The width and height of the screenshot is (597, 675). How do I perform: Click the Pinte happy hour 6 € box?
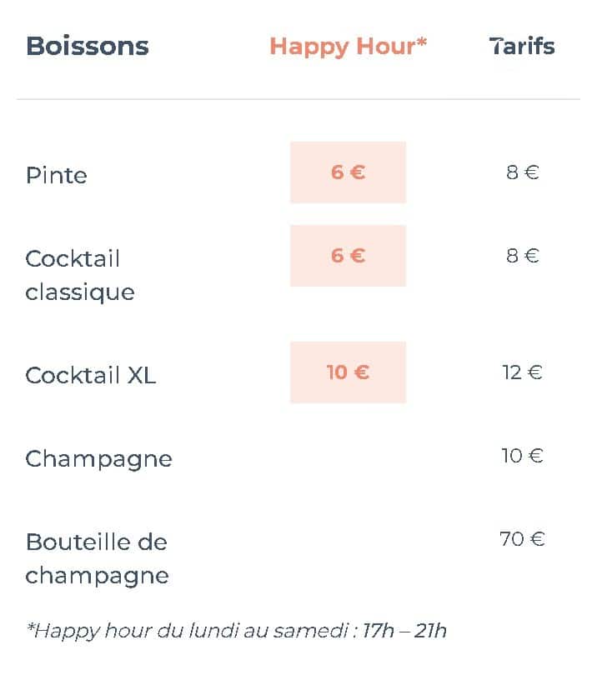[348, 172]
